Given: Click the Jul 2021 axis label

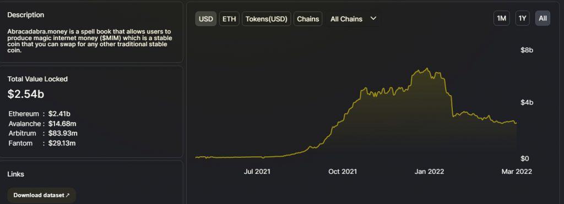Looking at the screenshot, I should (257, 172).
